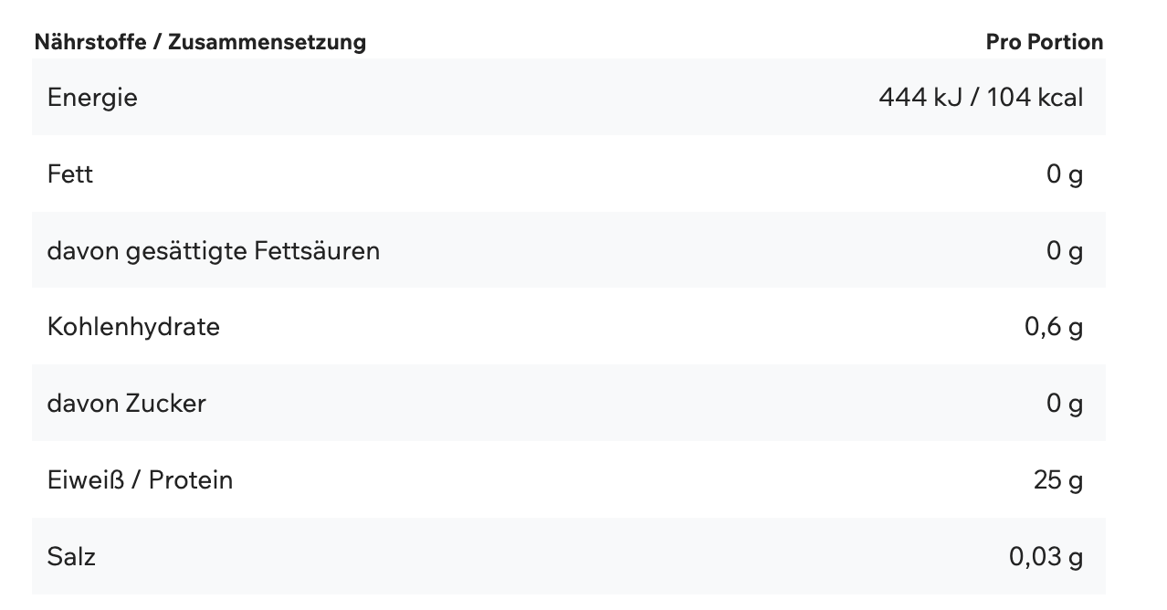Viewport: 1167px width, 610px height.
Task: Click the word Protein
Action: 191,480
